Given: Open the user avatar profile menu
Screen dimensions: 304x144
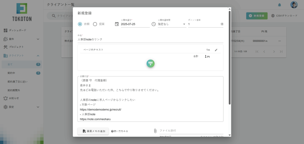Looking at the screenshot, I should [294, 5].
